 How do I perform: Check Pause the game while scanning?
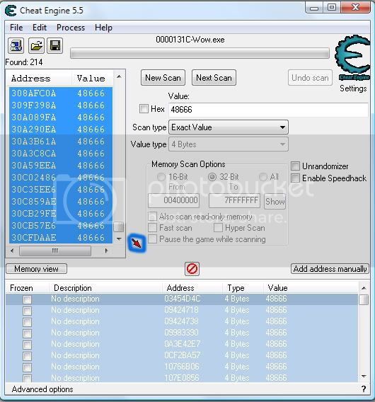click(152, 239)
